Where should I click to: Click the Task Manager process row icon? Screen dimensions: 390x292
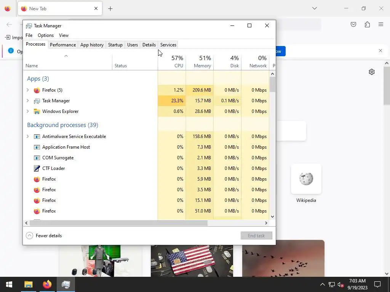37,101
